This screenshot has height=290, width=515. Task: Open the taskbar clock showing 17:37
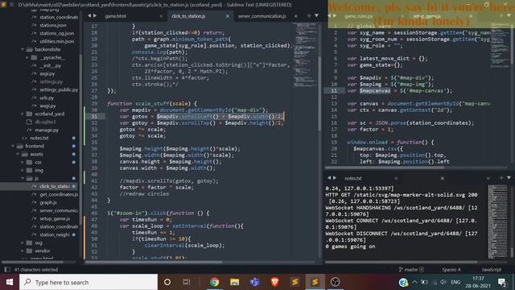pos(478,282)
